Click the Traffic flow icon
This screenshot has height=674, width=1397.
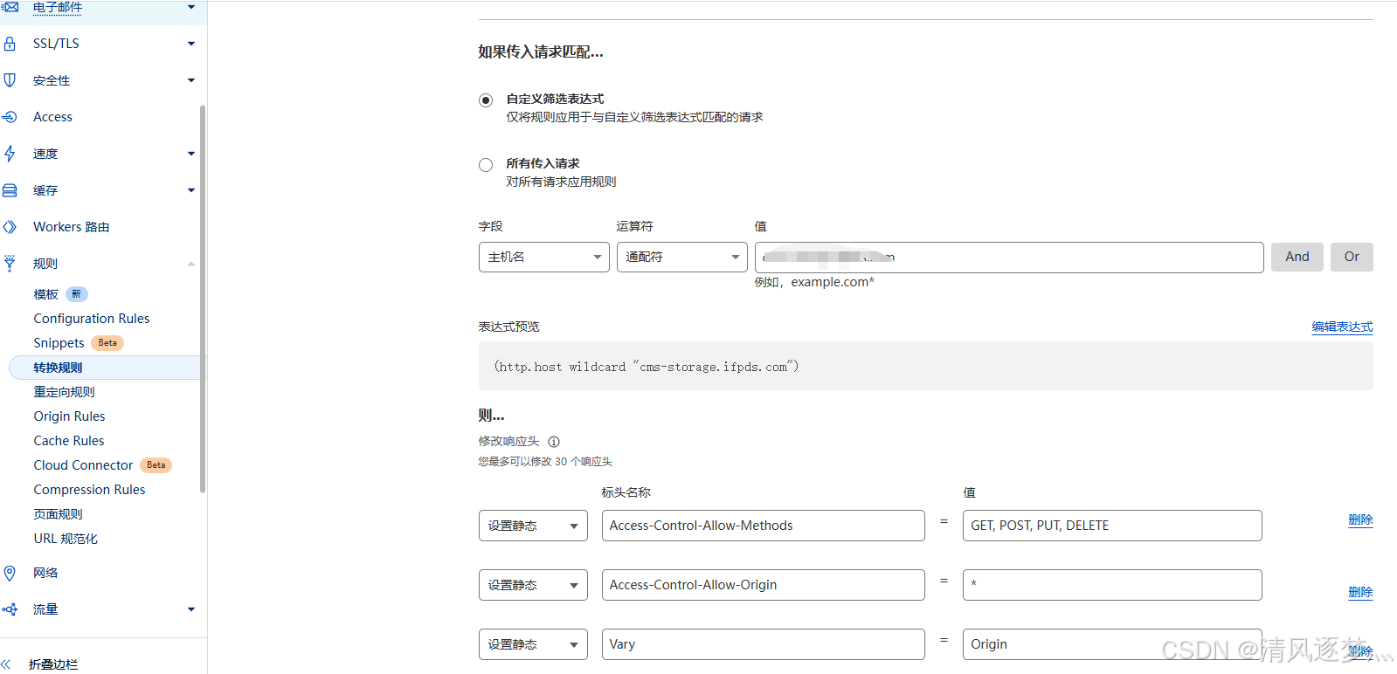click(x=10, y=609)
